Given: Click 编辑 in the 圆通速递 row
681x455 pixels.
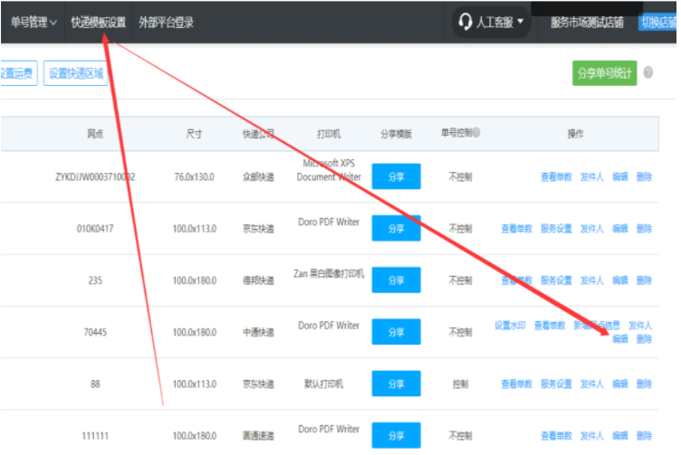Looking at the screenshot, I should 619,435.
